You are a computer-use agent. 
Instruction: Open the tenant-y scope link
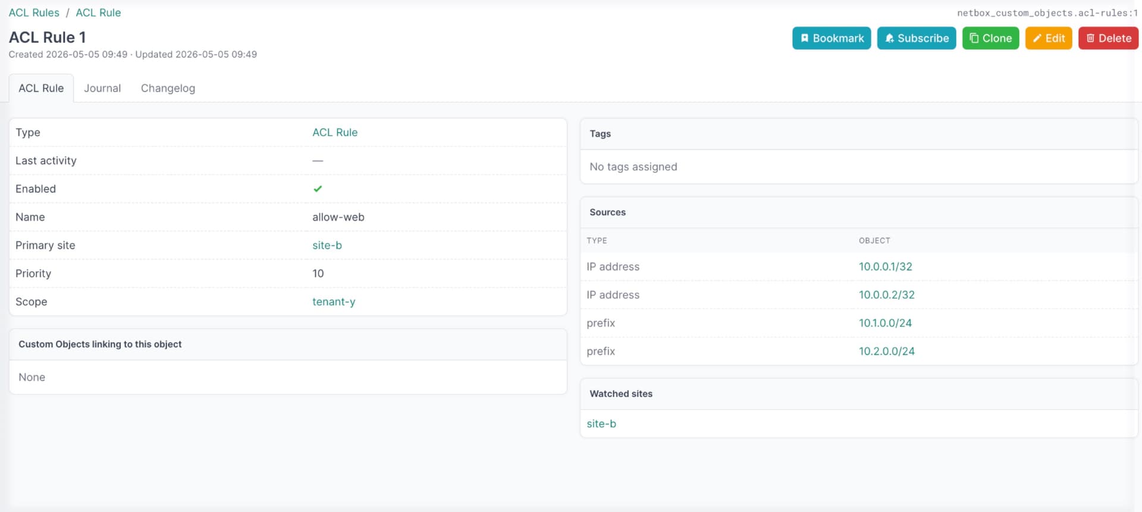pos(334,301)
